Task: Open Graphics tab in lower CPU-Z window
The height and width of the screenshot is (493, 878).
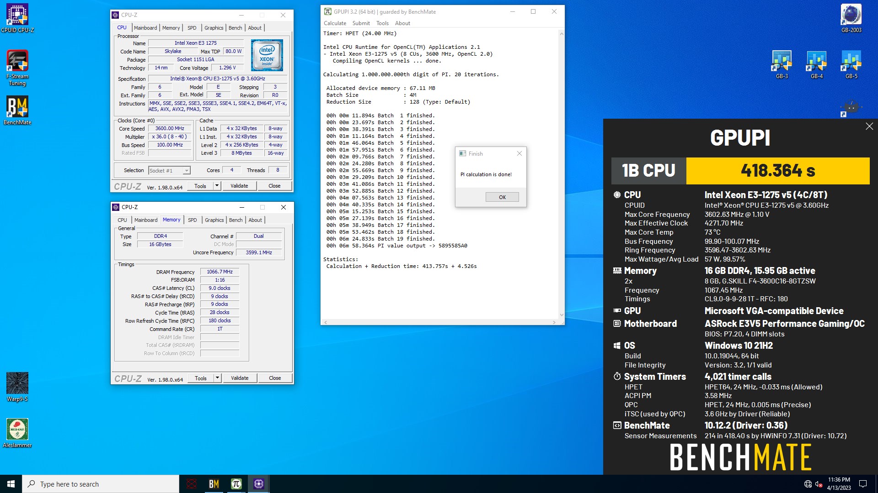Action: [x=214, y=220]
